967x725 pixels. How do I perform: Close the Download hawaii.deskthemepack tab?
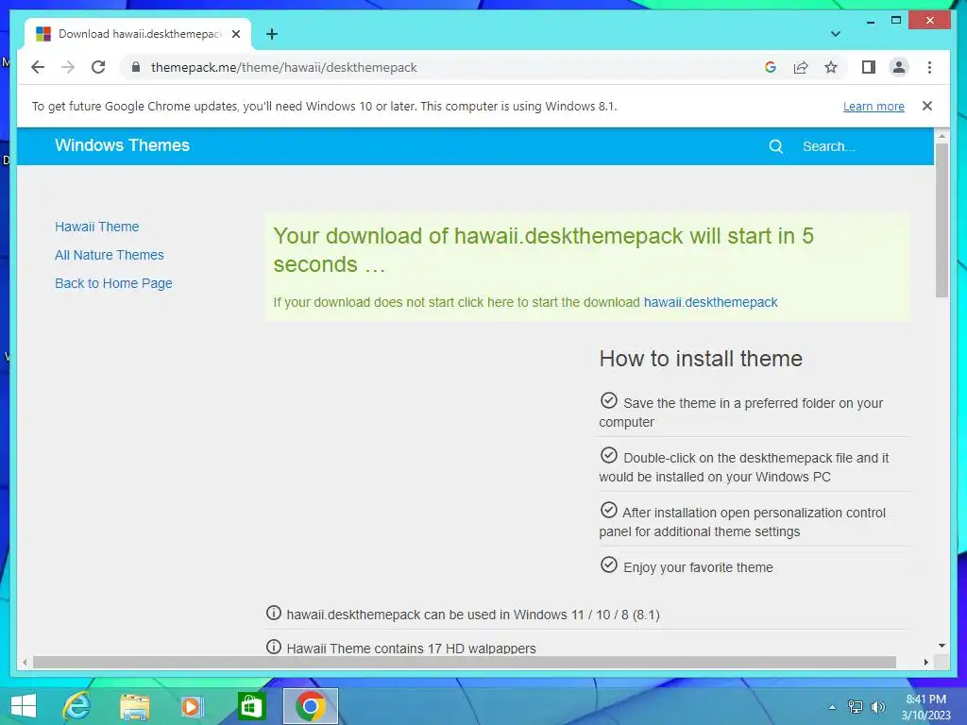pyautogui.click(x=235, y=34)
